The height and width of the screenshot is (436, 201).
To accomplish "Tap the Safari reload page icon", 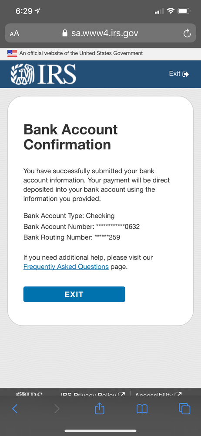I will click(x=187, y=34).
